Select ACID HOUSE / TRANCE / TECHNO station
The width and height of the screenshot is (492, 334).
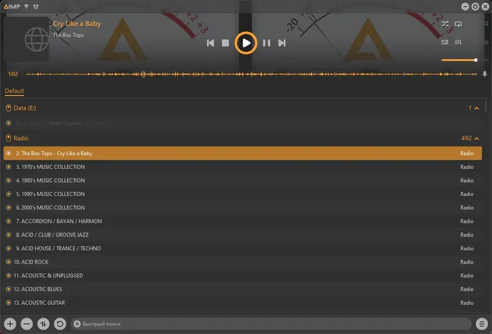pyautogui.click(x=242, y=249)
